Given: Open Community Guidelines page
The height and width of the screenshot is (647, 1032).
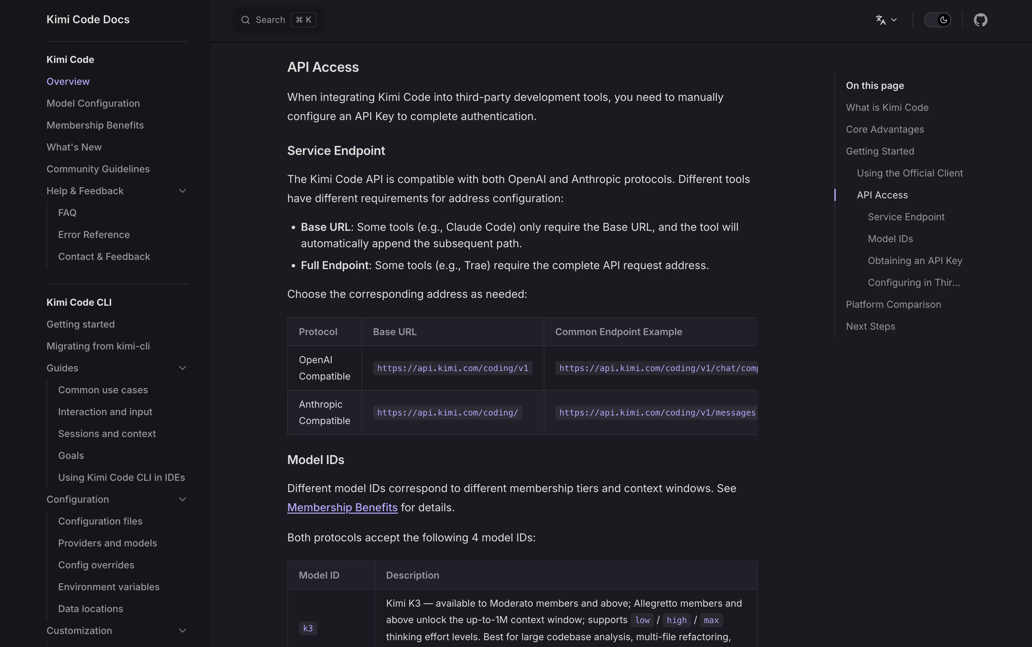Looking at the screenshot, I should (98, 169).
